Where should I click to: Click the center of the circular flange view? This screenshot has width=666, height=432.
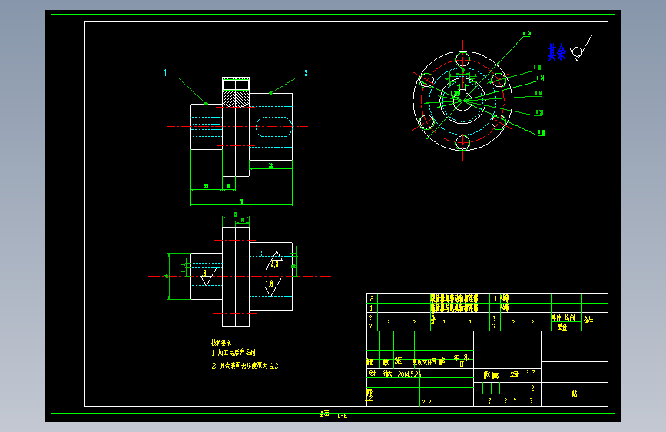coord(462,101)
